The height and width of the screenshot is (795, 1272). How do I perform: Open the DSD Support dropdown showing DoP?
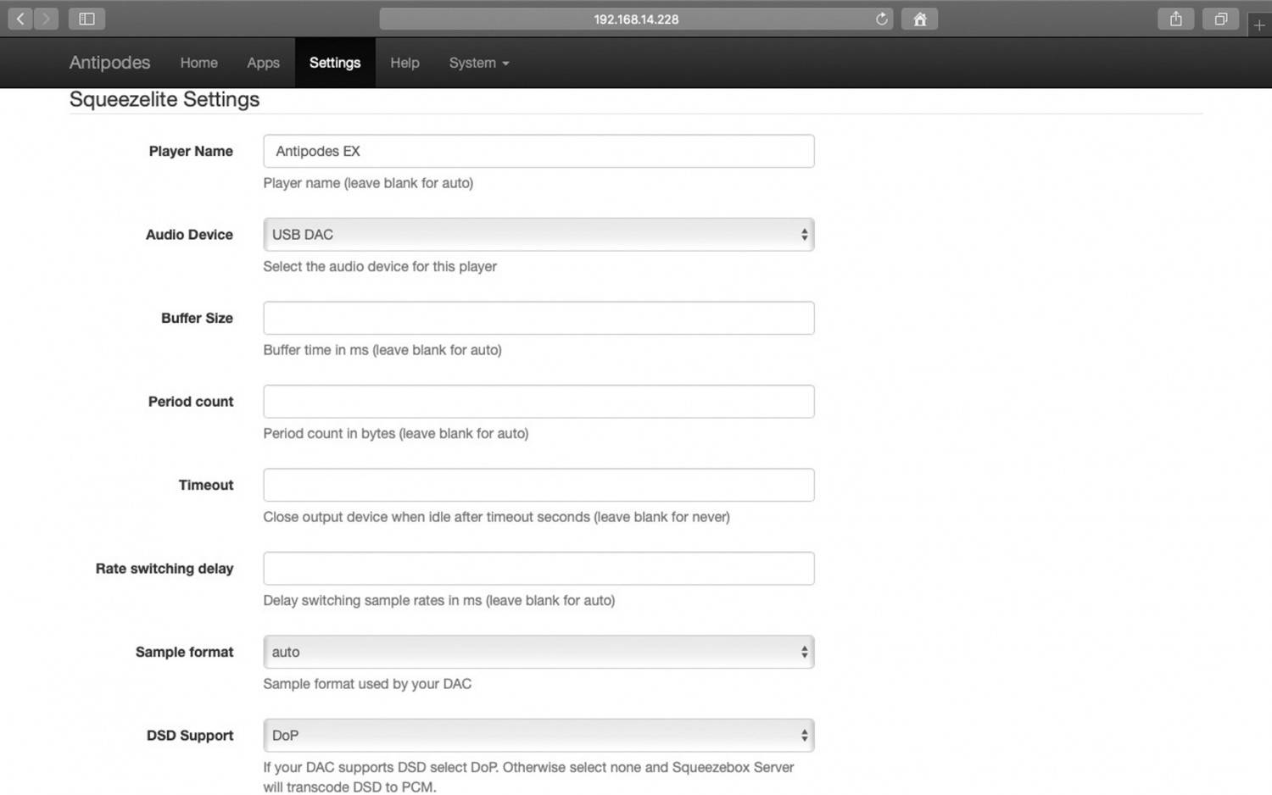tap(538, 736)
